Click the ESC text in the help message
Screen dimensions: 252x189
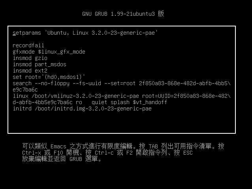coord(188,153)
